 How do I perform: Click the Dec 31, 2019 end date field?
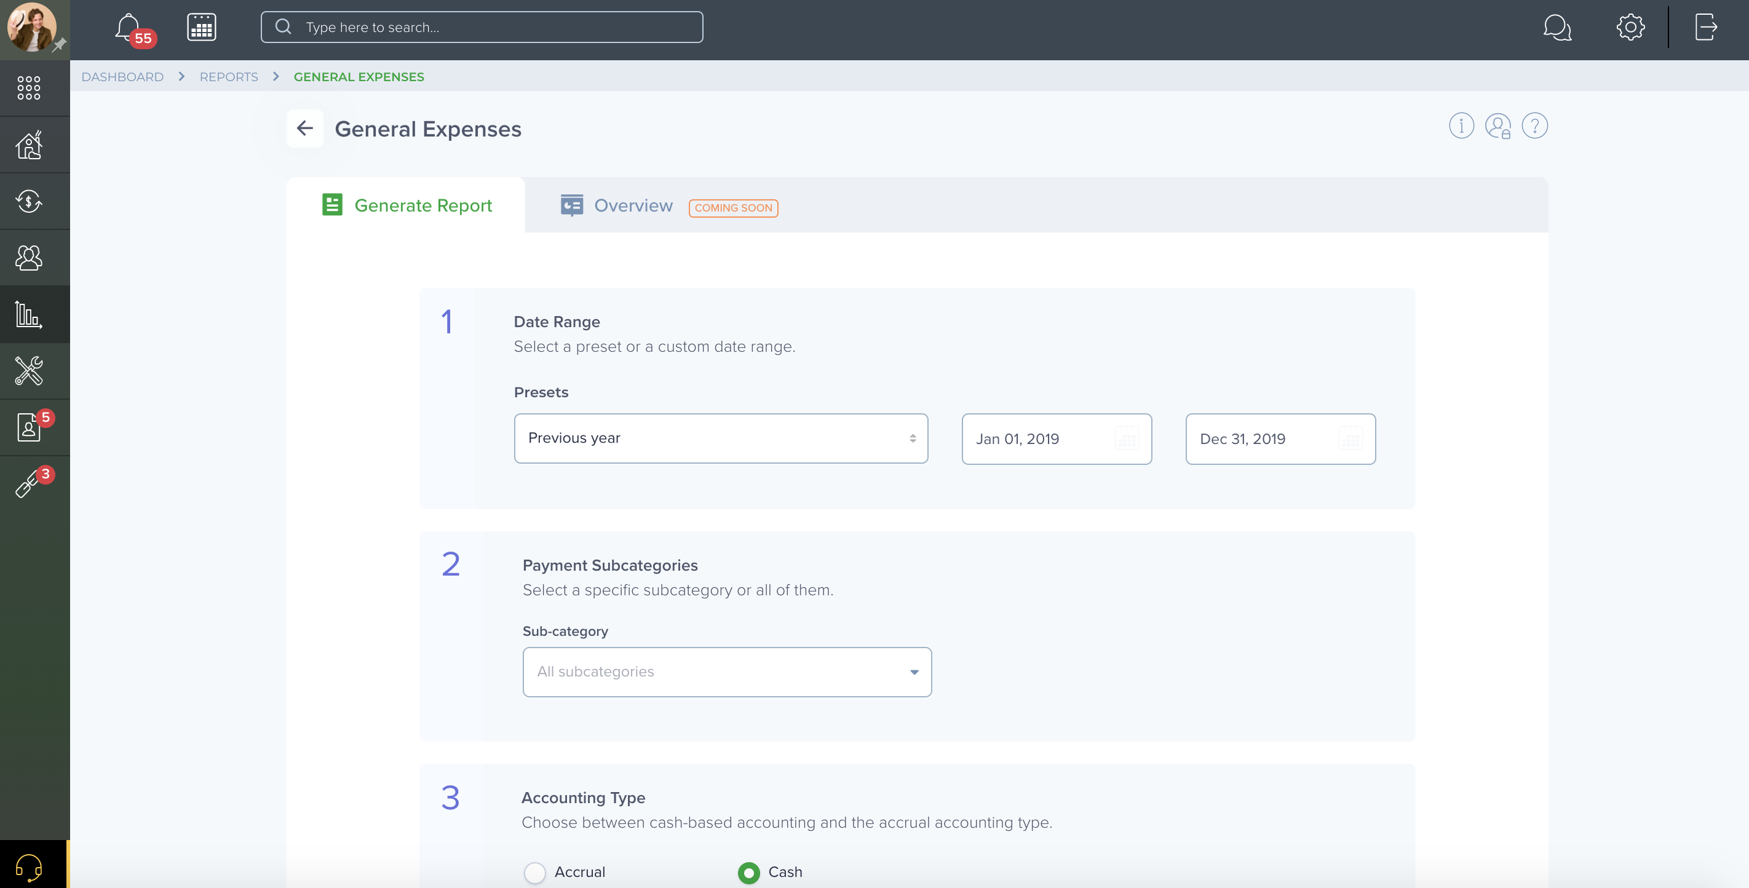tap(1280, 439)
